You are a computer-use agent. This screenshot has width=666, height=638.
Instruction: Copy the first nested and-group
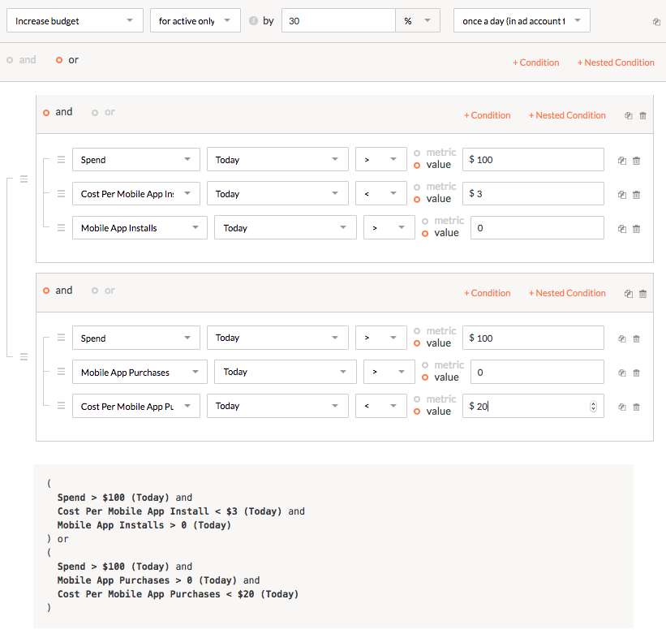629,115
